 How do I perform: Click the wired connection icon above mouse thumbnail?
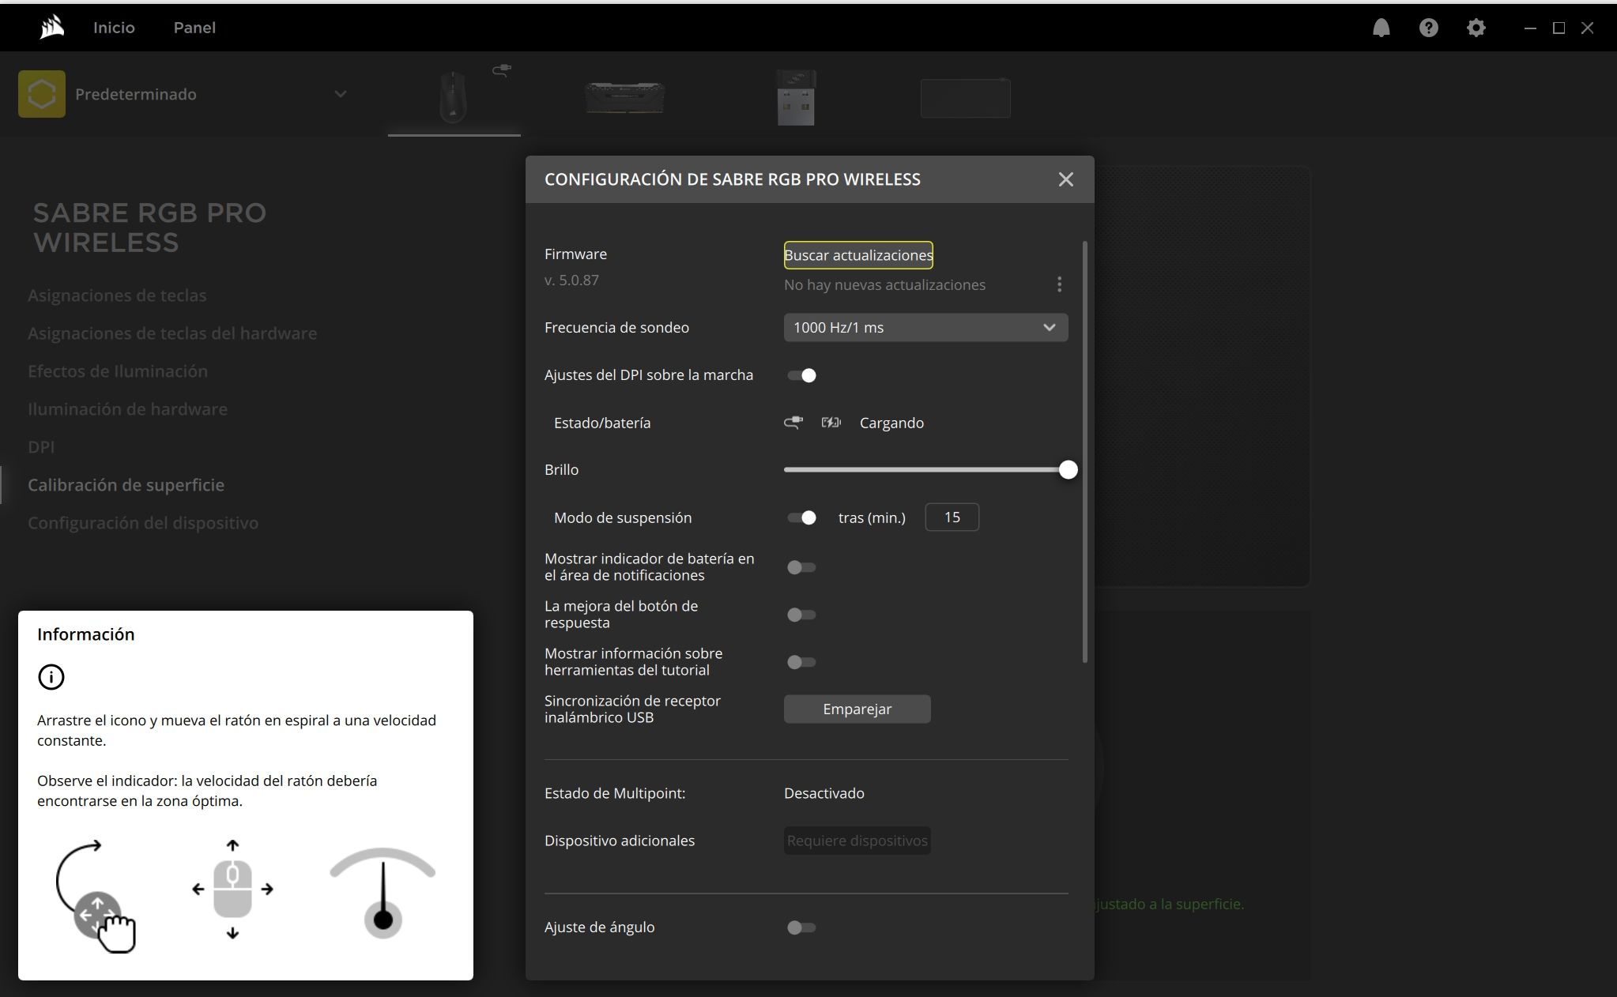click(x=502, y=70)
